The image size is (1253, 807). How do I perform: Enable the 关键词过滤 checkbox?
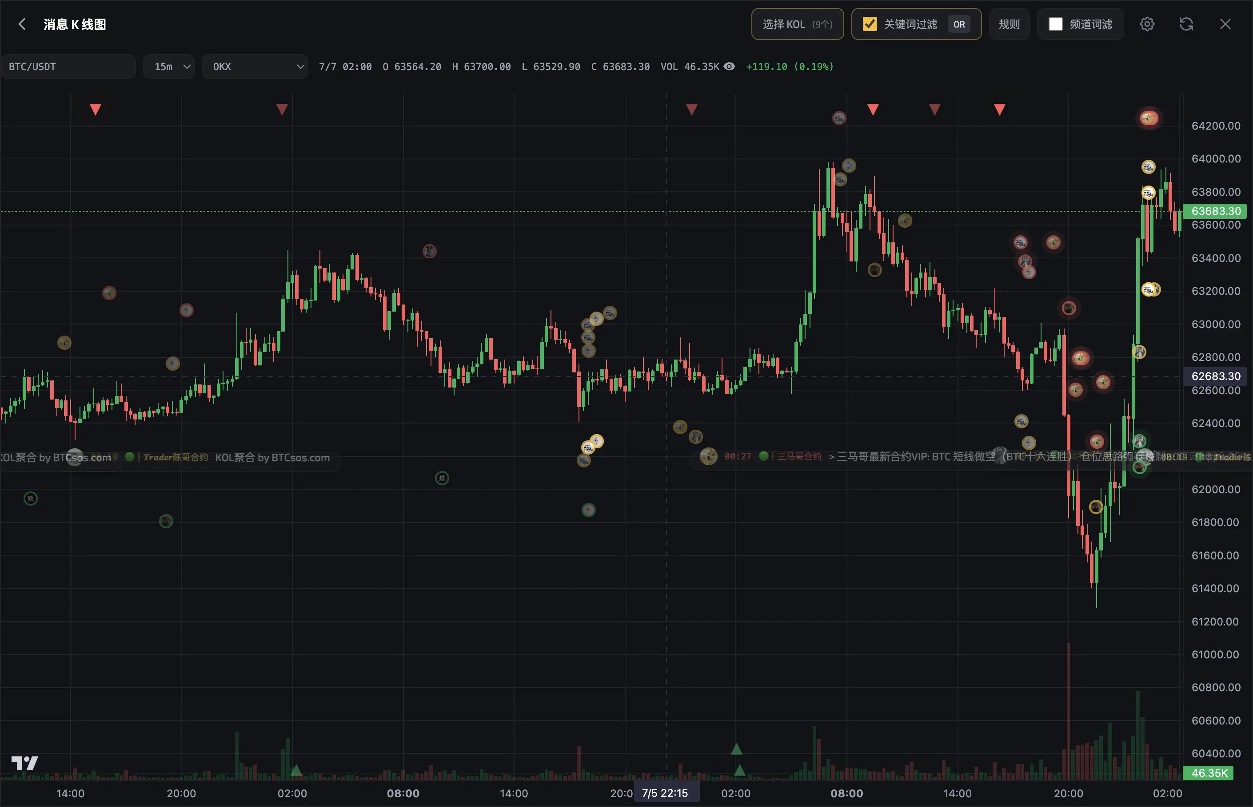point(870,24)
